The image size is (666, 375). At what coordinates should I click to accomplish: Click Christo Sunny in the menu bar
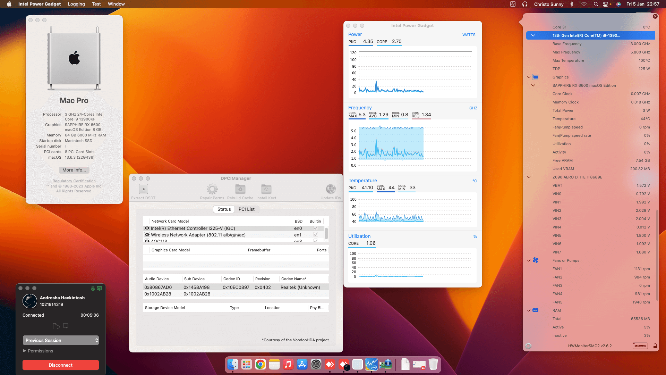pos(549,4)
